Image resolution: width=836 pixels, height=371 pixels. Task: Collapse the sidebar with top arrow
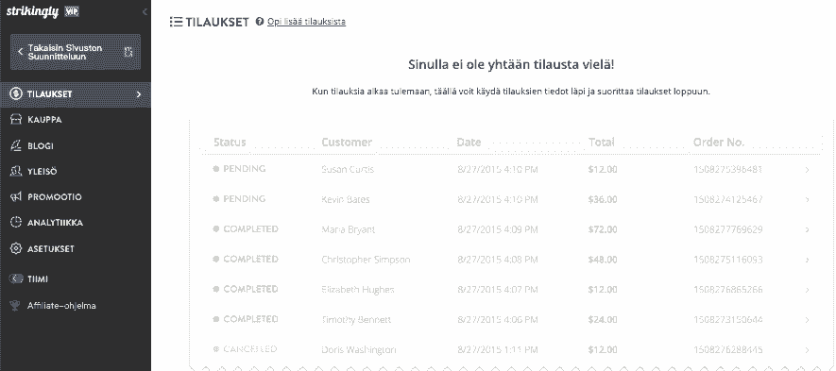tap(145, 11)
